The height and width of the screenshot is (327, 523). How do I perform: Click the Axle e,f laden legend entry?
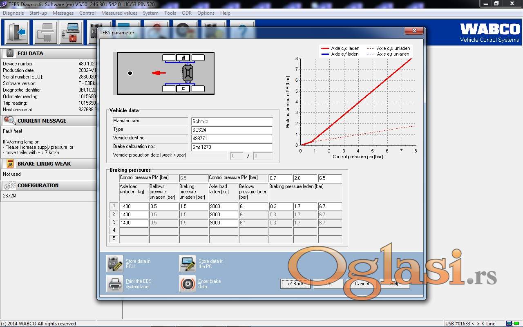click(340, 54)
